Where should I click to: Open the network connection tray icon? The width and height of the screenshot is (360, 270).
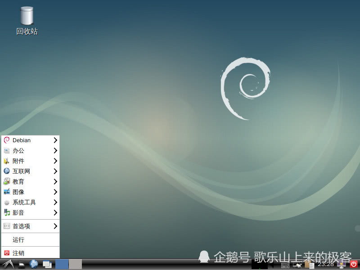coord(297,265)
